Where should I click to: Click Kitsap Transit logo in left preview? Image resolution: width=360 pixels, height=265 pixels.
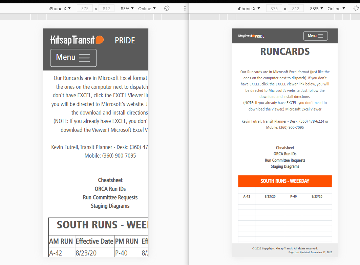click(77, 40)
